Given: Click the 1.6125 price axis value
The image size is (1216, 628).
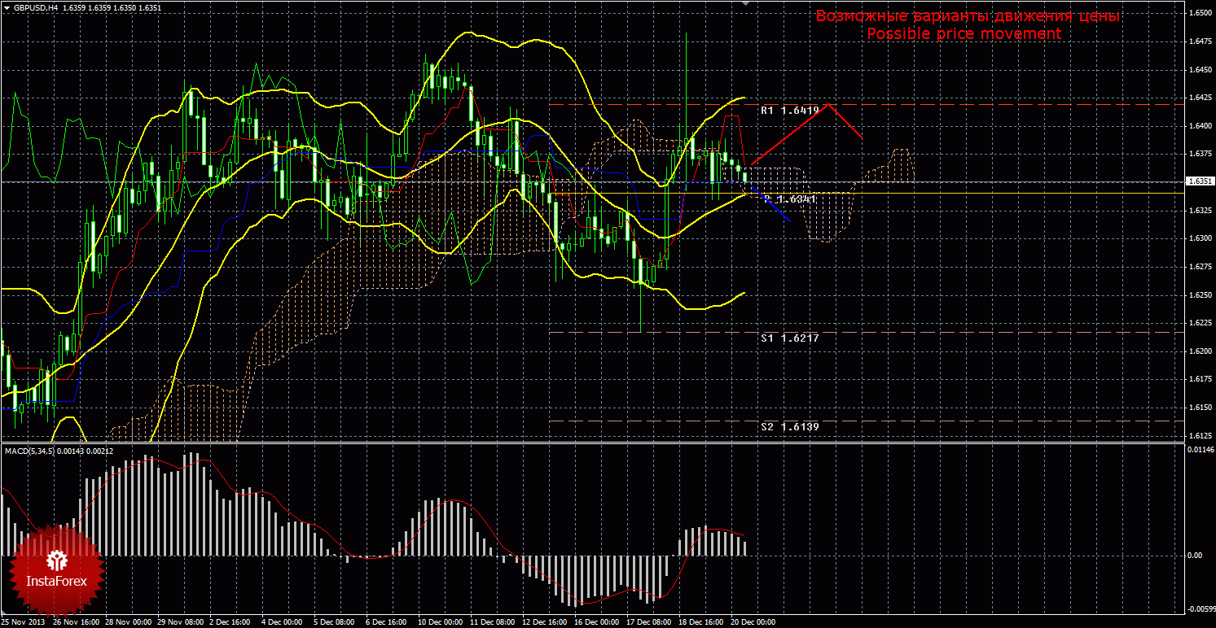Looking at the screenshot, I should click(1199, 436).
